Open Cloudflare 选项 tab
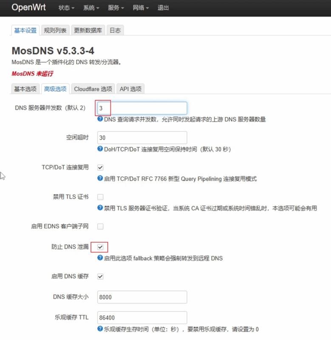 point(93,89)
